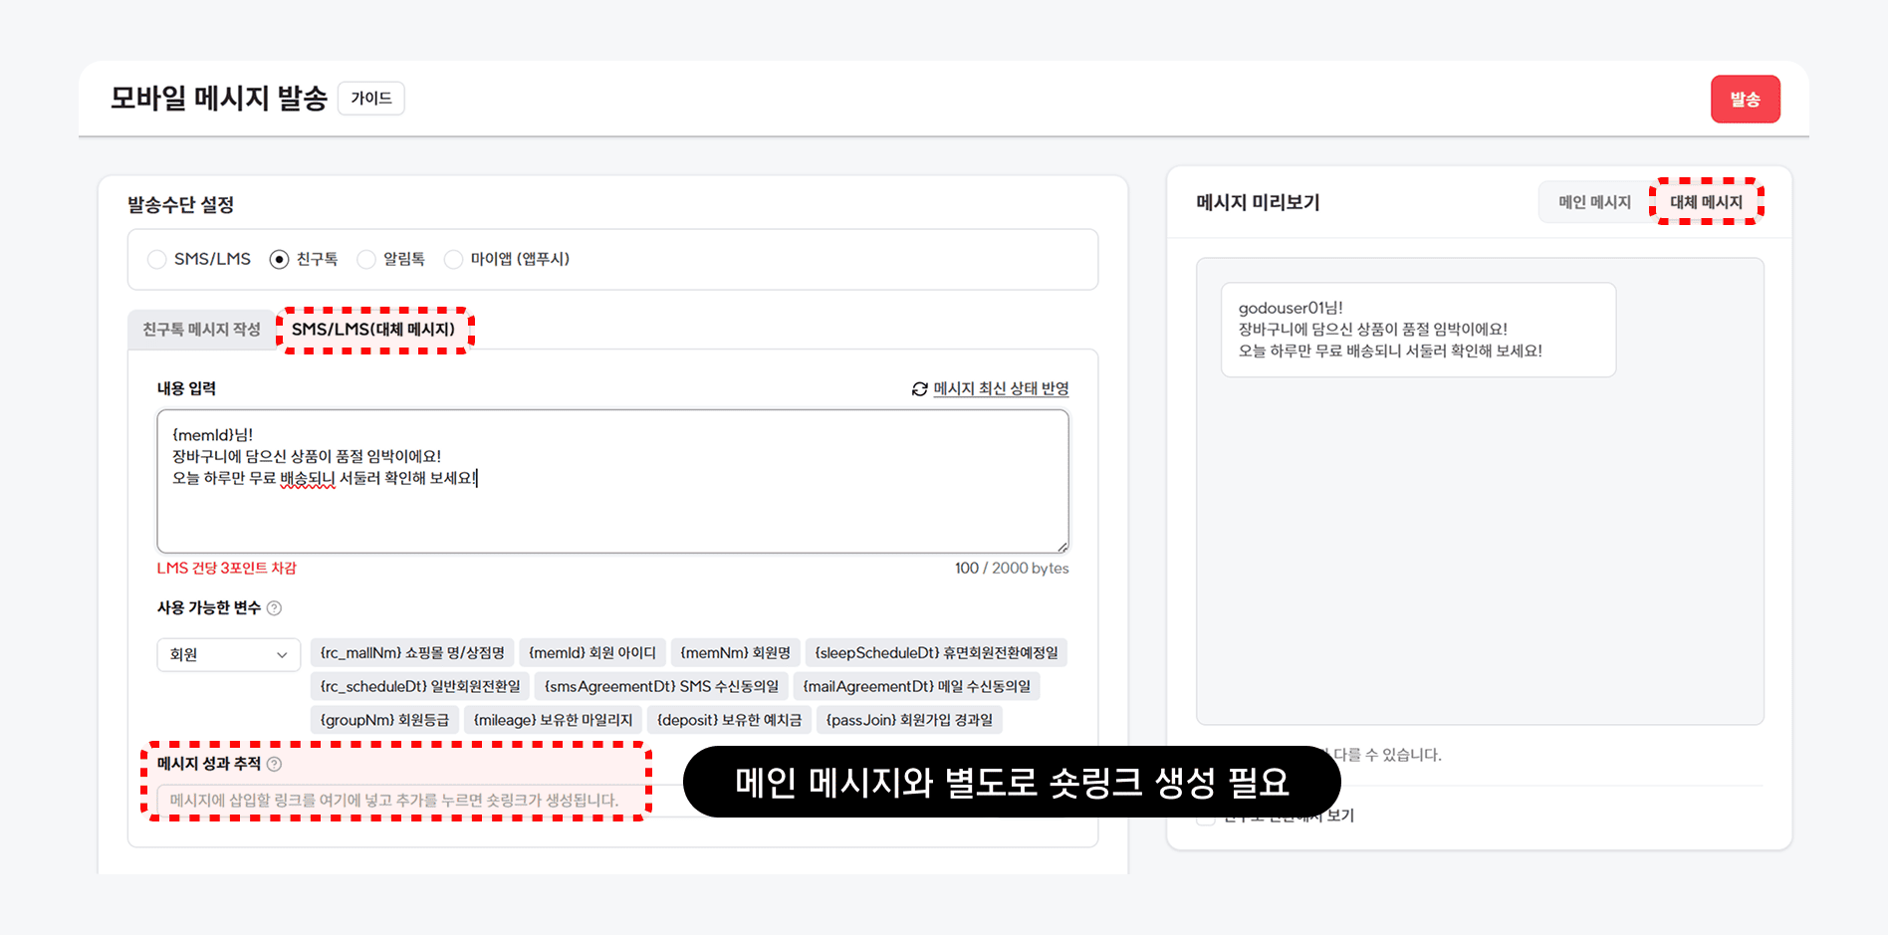Open help icon next to 사용 가능한 변수
Viewport: 1888px width, 935px height.
pyautogui.click(x=274, y=608)
